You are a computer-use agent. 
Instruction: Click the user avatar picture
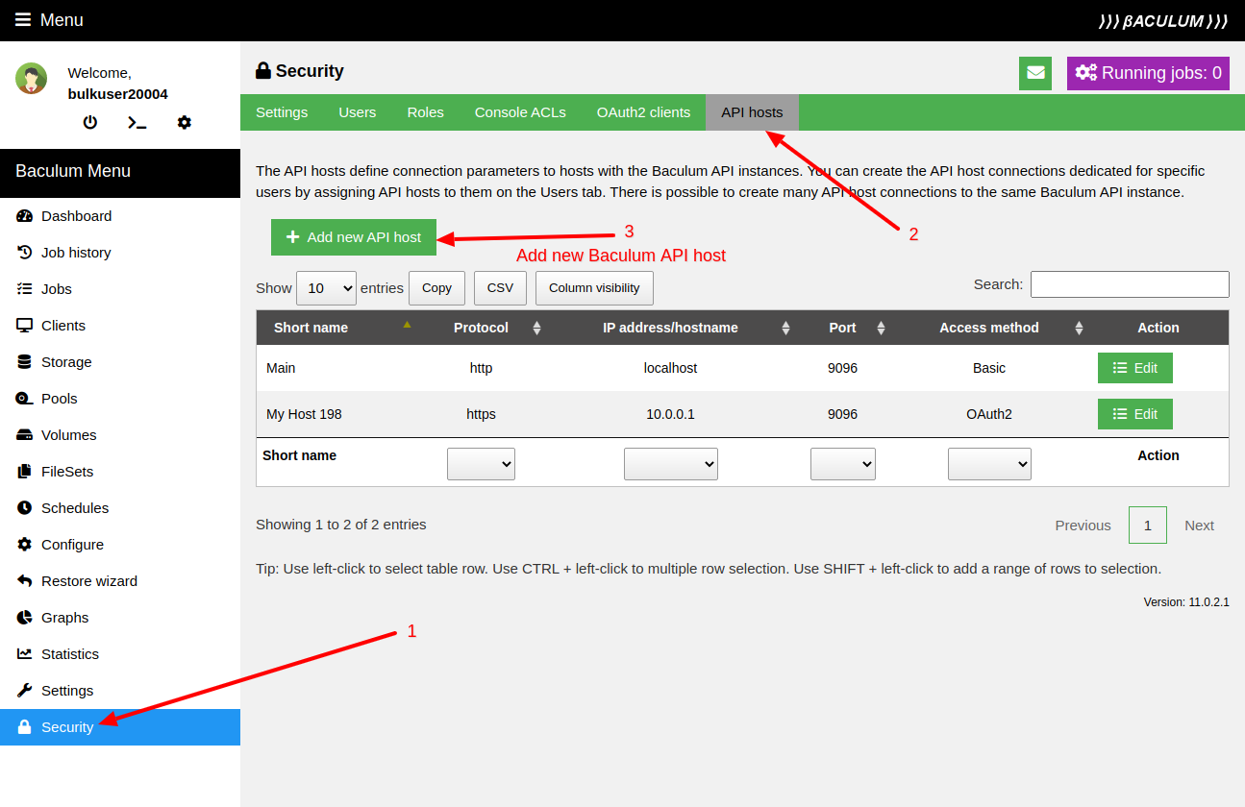(x=32, y=79)
